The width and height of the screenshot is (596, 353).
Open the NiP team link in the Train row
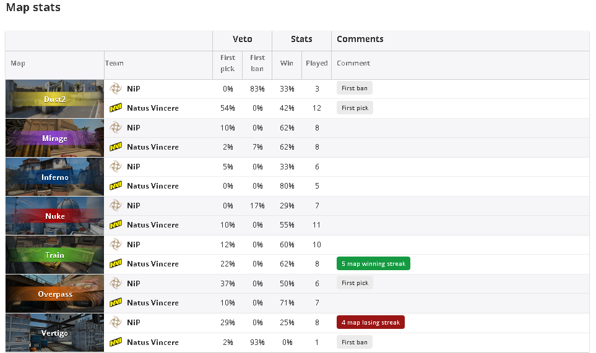134,244
